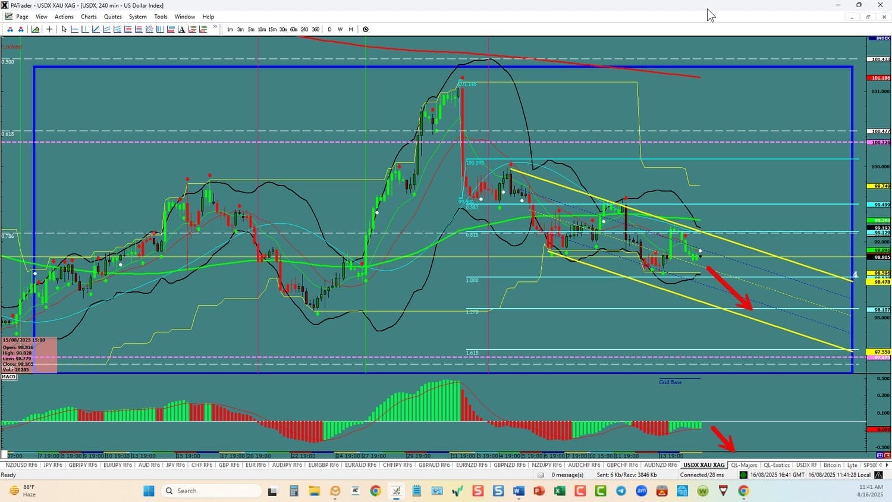Select the diagonal trendline drawing tool
Viewport: 892px width, 502px height.
[x=96, y=29]
